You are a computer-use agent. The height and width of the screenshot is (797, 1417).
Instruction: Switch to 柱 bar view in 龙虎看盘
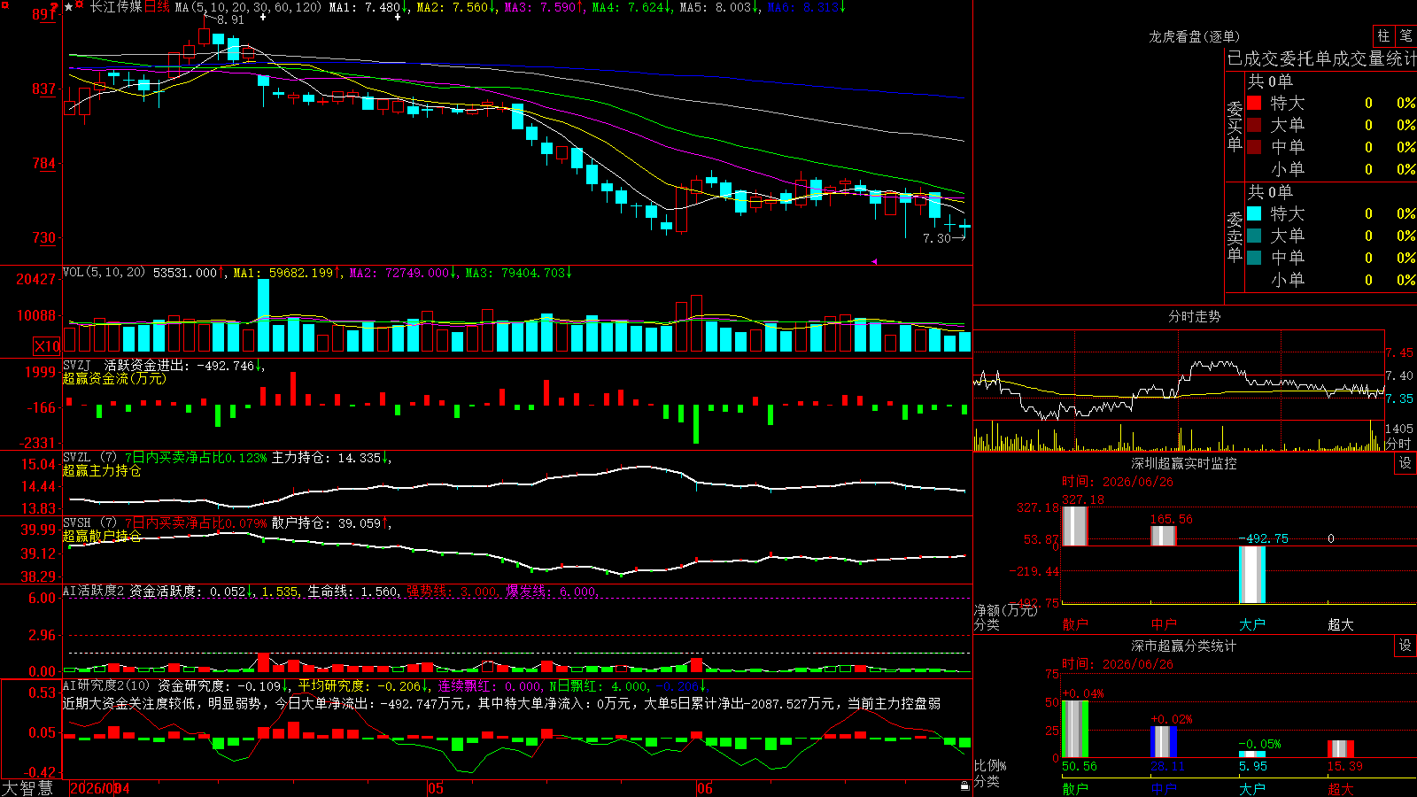[x=1383, y=35]
